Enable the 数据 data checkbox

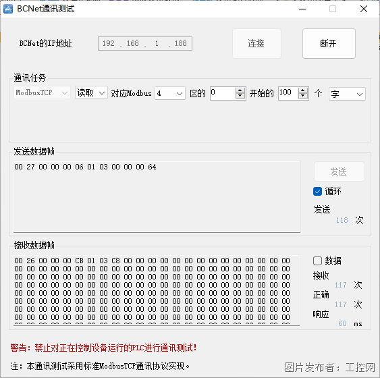click(317, 261)
